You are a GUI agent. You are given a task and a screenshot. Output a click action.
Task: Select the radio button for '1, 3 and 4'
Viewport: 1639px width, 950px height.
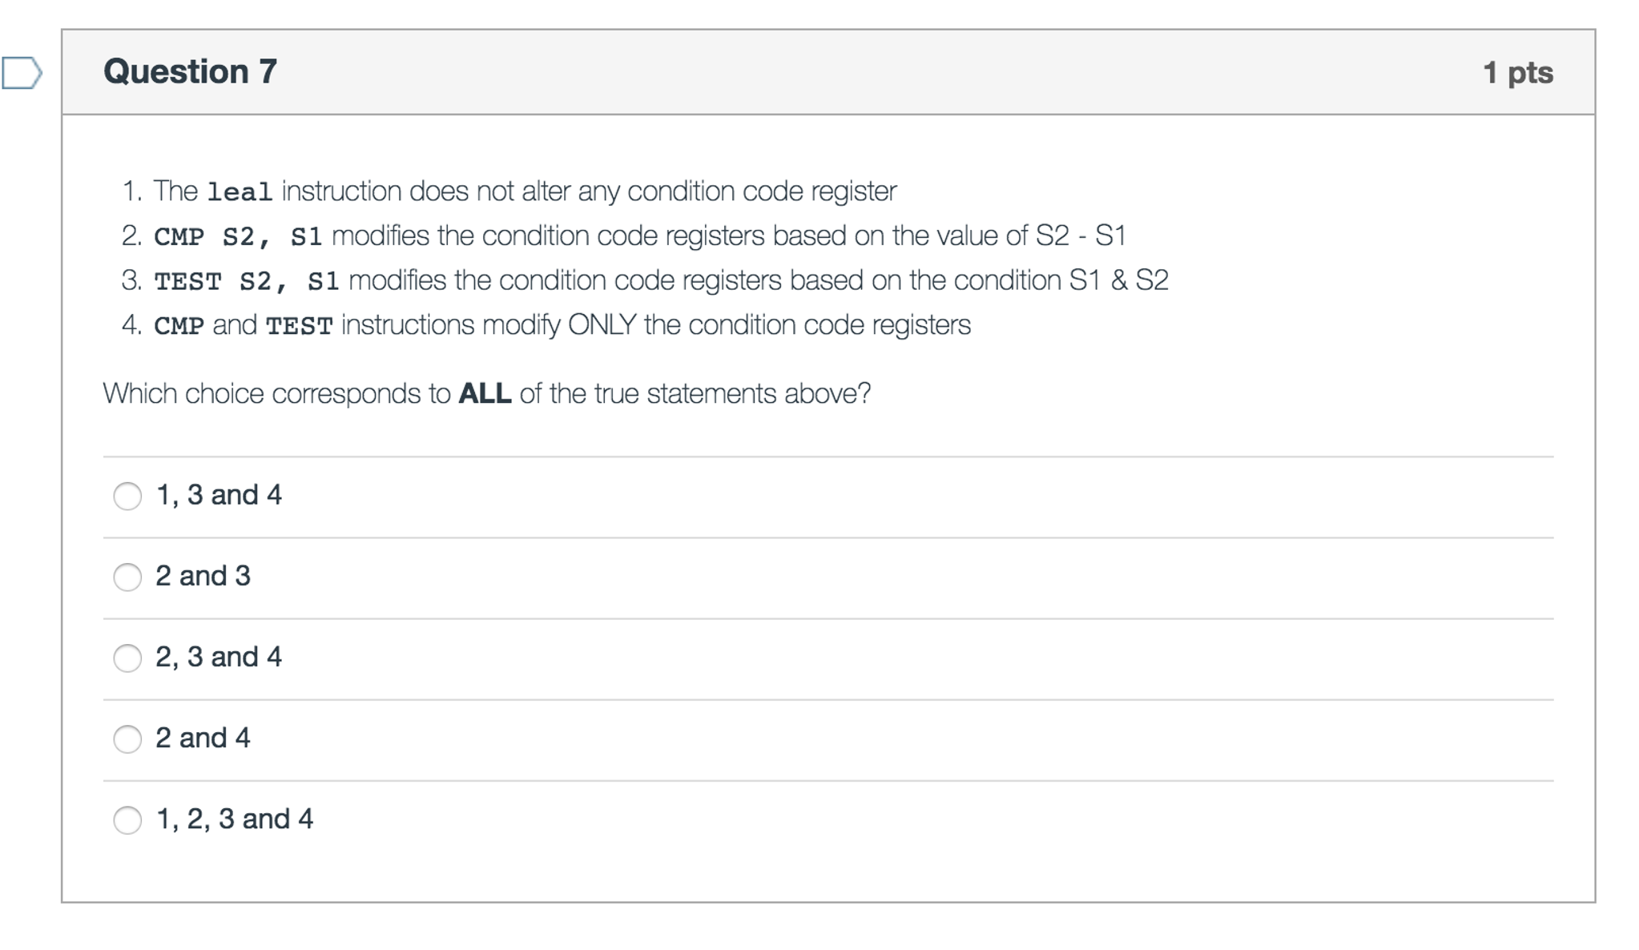tap(127, 497)
